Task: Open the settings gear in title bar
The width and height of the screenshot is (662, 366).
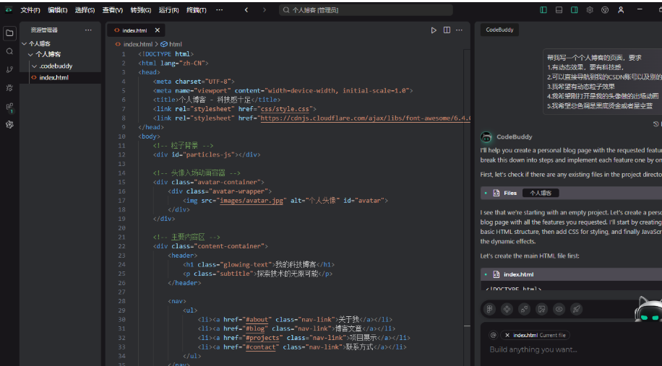Action: (590, 10)
